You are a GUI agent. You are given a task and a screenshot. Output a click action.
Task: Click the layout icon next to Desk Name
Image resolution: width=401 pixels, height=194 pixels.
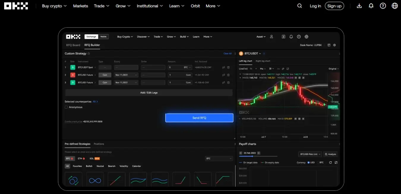(329, 45)
